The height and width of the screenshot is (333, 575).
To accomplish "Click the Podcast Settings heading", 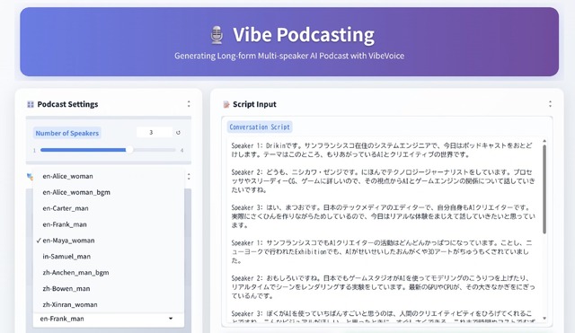I will click(68, 104).
